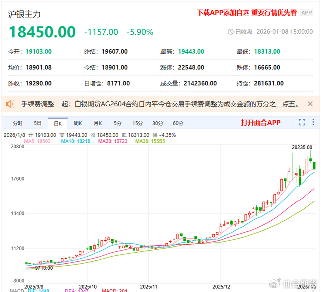Open the chart's three-dot options menu
The image size is (321, 292).
click(x=313, y=122)
